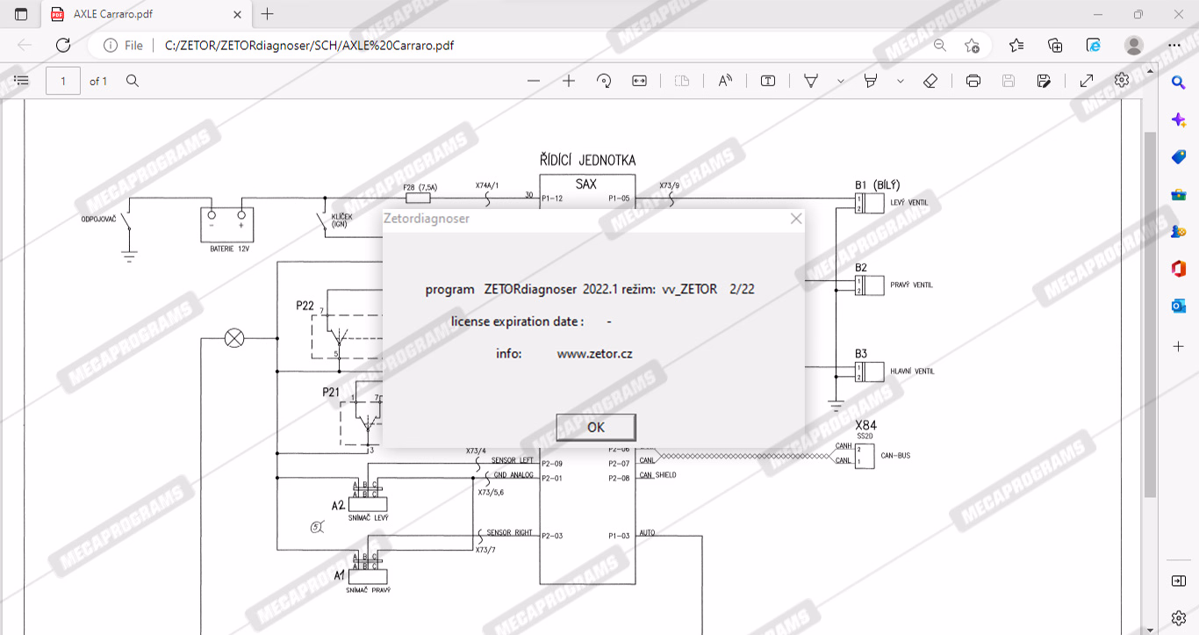Open the browser profile avatar
1199x635 pixels.
coord(1134,46)
